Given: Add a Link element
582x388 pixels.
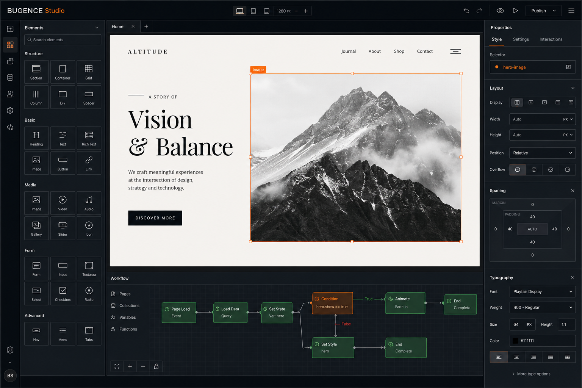Looking at the screenshot, I should click(89, 163).
